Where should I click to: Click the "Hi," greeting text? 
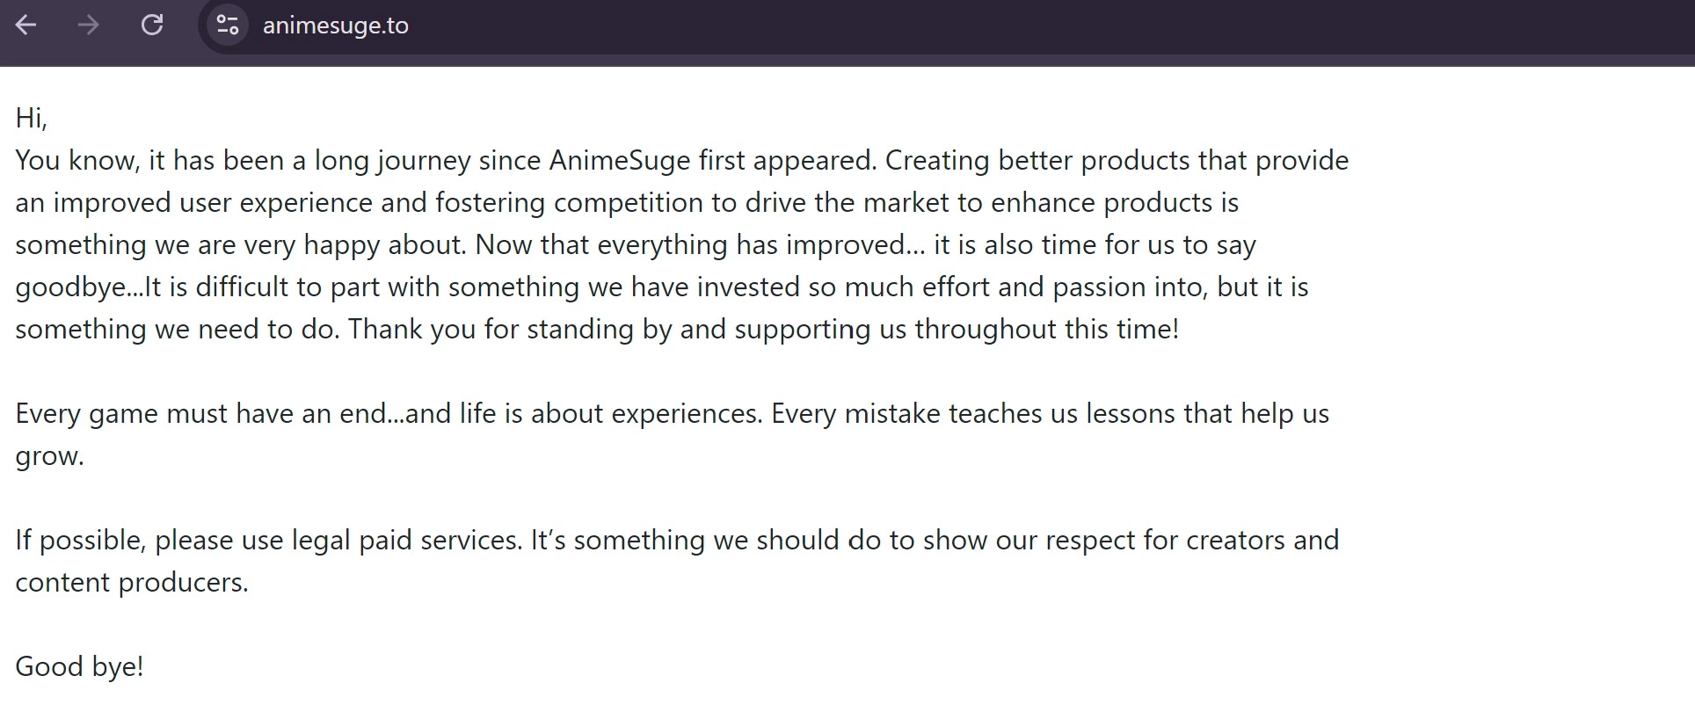[x=31, y=118]
